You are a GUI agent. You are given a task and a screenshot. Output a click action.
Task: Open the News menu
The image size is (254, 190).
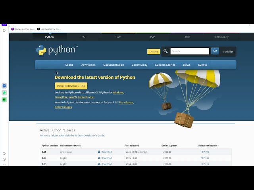coord(187,65)
